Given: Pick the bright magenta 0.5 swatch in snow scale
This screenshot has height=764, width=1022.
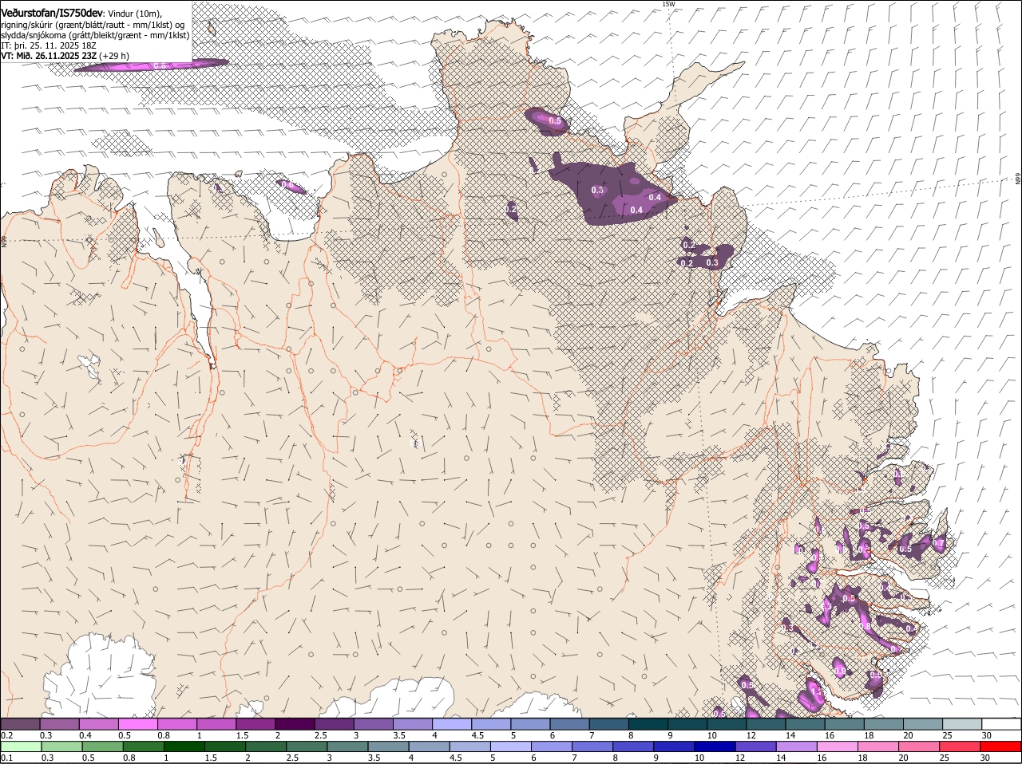Looking at the screenshot, I should 137,724.
